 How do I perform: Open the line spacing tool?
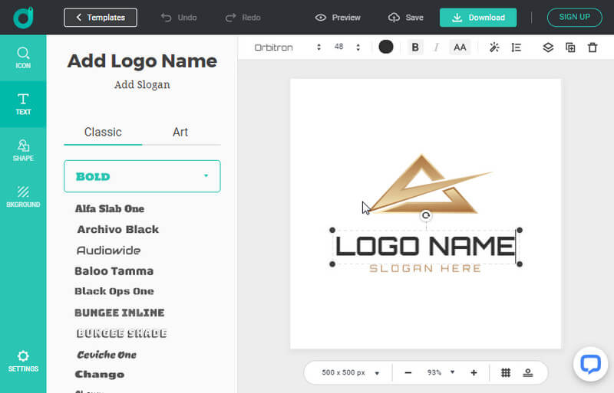coord(517,47)
